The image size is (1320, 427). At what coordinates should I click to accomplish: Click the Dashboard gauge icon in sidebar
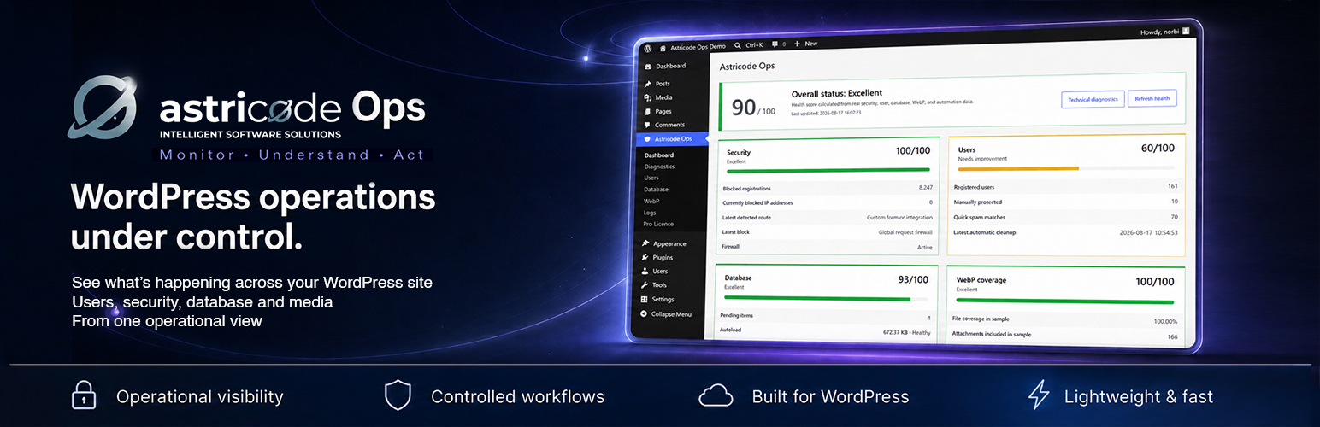coord(648,66)
